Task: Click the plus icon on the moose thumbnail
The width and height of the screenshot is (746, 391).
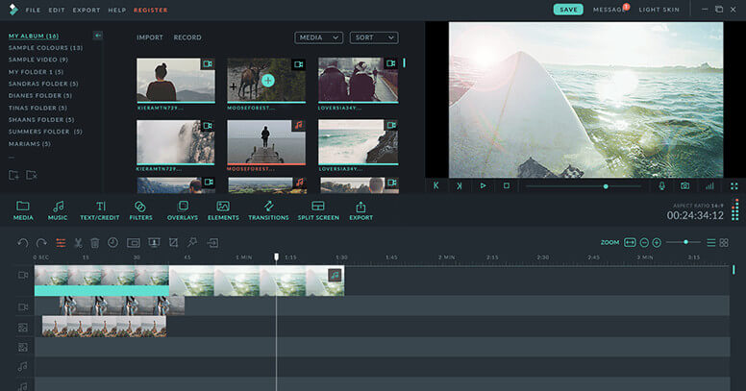Action: point(268,81)
